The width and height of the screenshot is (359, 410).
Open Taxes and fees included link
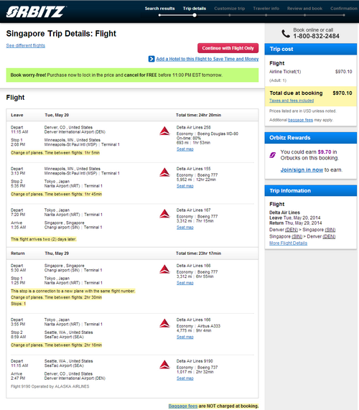[x=292, y=101]
